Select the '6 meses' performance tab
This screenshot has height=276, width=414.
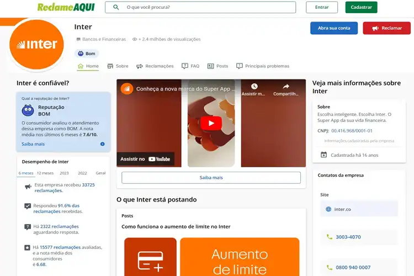pyautogui.click(x=26, y=173)
